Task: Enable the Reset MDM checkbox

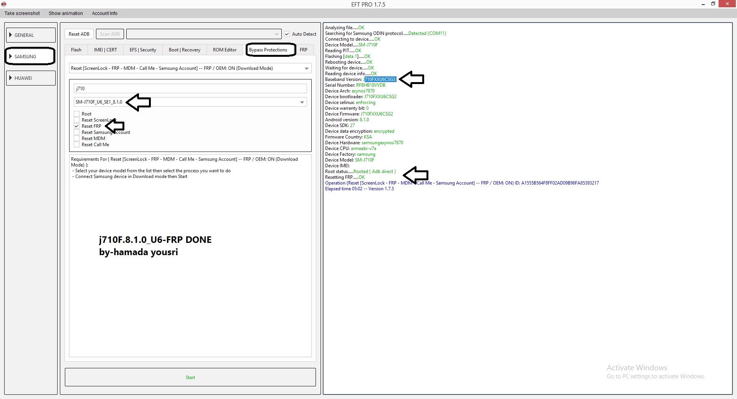Action: click(x=77, y=138)
